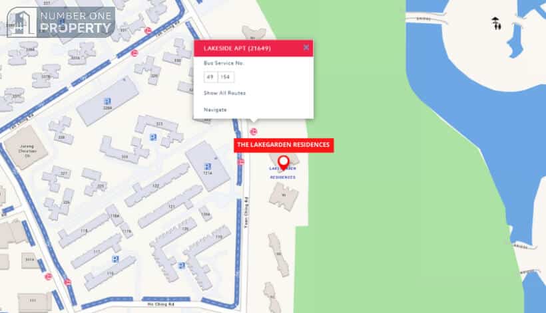546x313 pixels.
Task: Open the Show All Routes link
Action: (224, 93)
